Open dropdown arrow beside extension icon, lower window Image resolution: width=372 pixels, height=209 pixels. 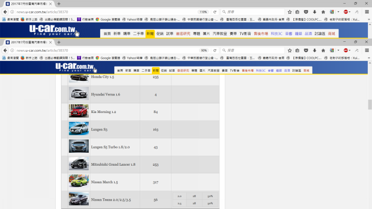click(x=338, y=50)
